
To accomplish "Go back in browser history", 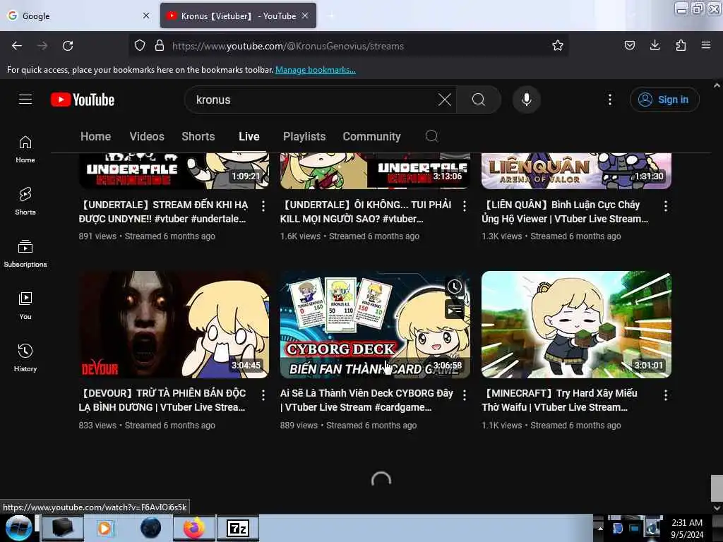I will (17, 46).
